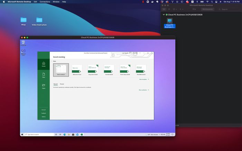
Task: Open Options in the Excel sidebar
Action: (x=44, y=117)
